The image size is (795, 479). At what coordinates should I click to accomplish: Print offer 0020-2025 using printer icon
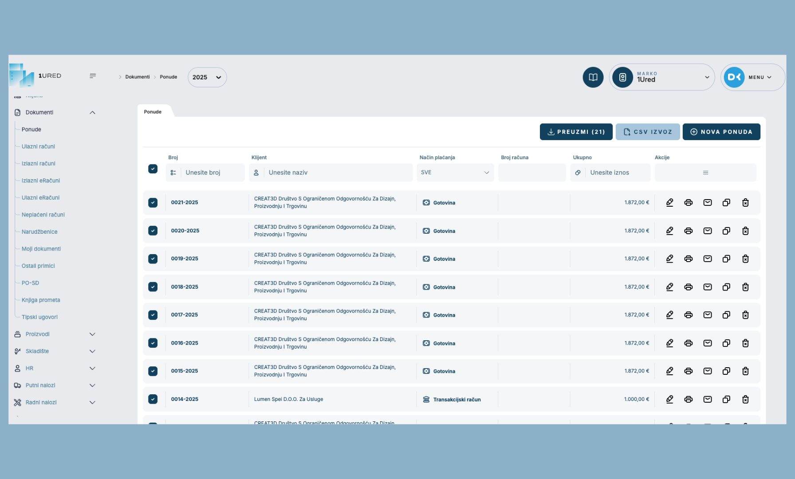click(x=688, y=231)
